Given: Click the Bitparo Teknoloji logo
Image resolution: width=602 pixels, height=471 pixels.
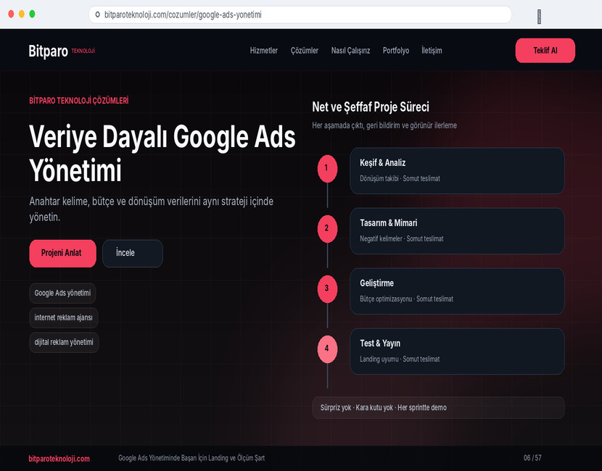Looking at the screenshot, I should [62, 51].
